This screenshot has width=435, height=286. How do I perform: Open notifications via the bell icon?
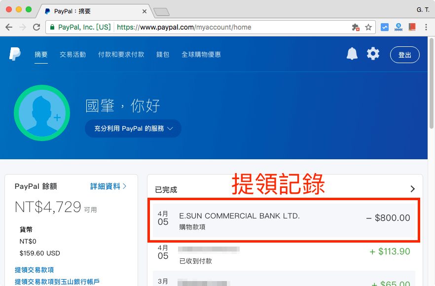(352, 54)
